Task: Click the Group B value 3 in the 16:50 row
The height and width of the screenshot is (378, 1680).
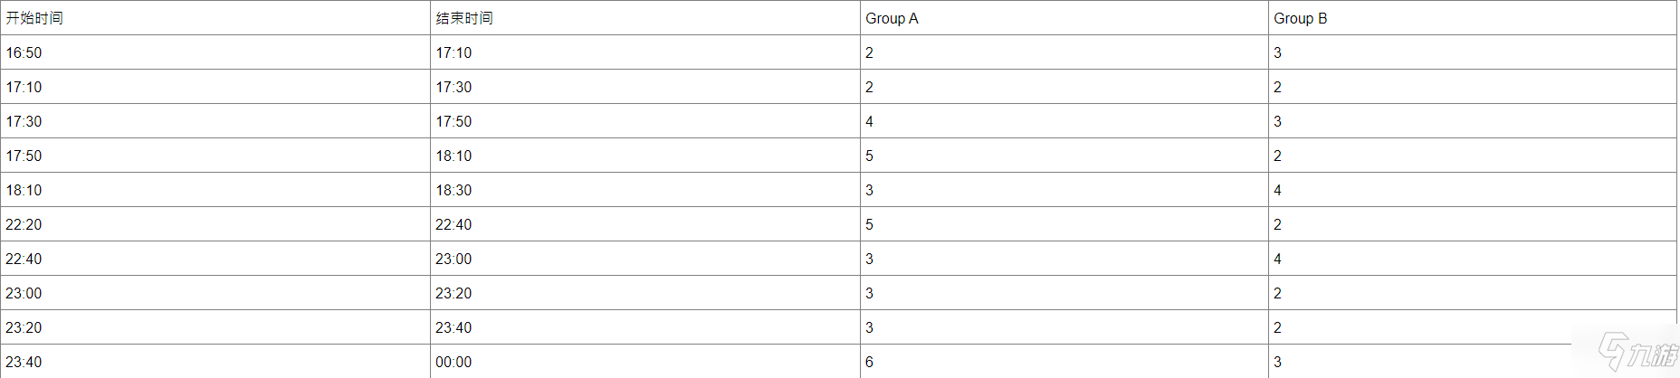Action: coord(1473,52)
